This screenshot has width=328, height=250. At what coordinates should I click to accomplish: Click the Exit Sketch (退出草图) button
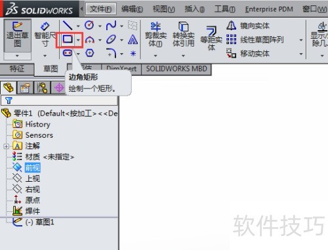tap(18, 36)
